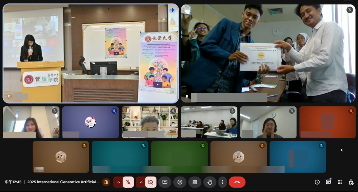This screenshot has height=192, width=358.
Task: Open the activities grid icon
Action: click(339, 182)
